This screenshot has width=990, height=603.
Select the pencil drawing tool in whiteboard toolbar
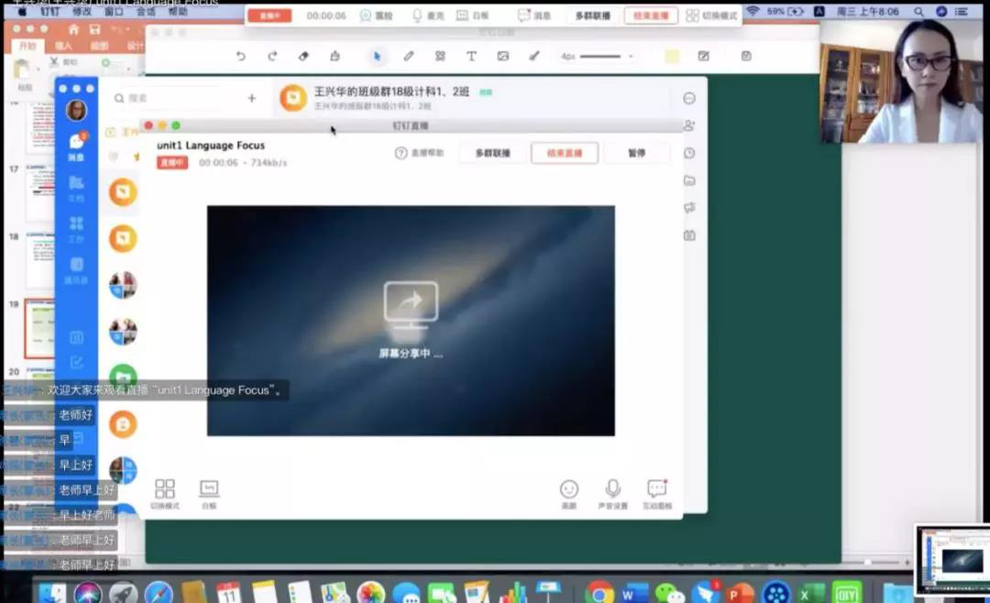[409, 56]
